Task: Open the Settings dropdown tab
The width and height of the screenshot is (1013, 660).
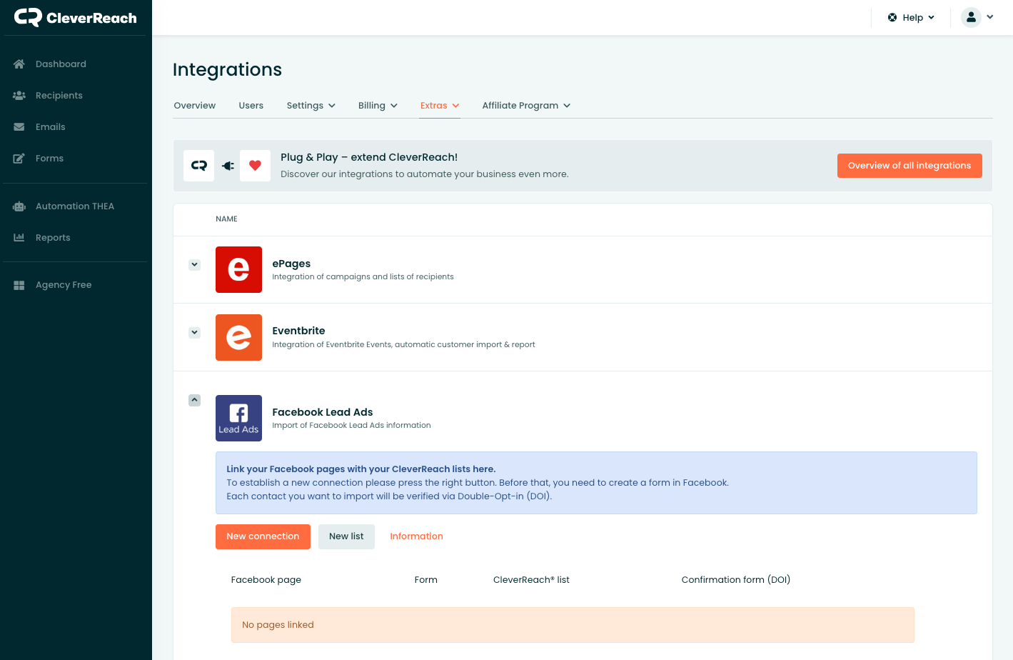Action: coord(311,106)
